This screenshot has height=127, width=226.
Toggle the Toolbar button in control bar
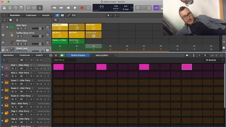tap(21, 8)
